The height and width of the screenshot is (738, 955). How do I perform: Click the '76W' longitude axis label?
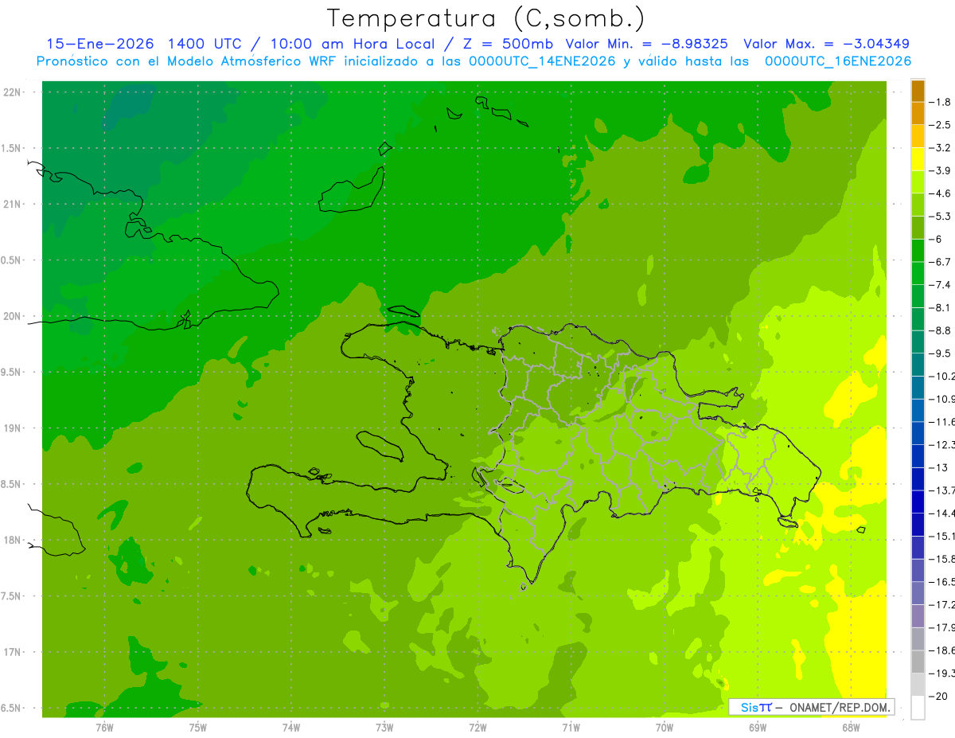[104, 727]
